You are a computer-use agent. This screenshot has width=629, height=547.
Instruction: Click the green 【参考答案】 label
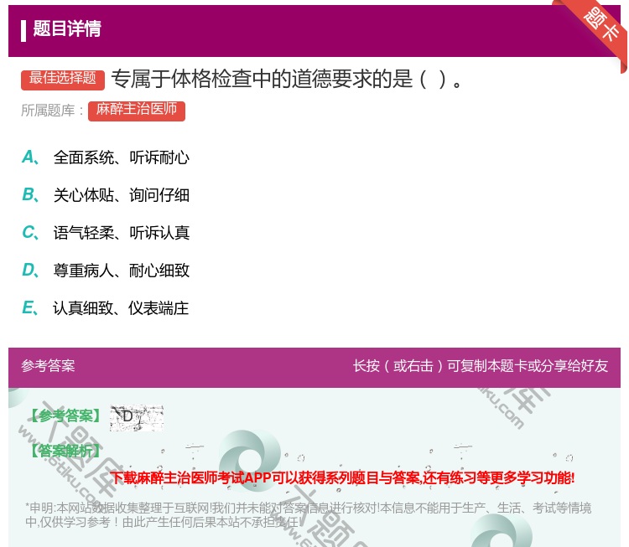tap(64, 416)
